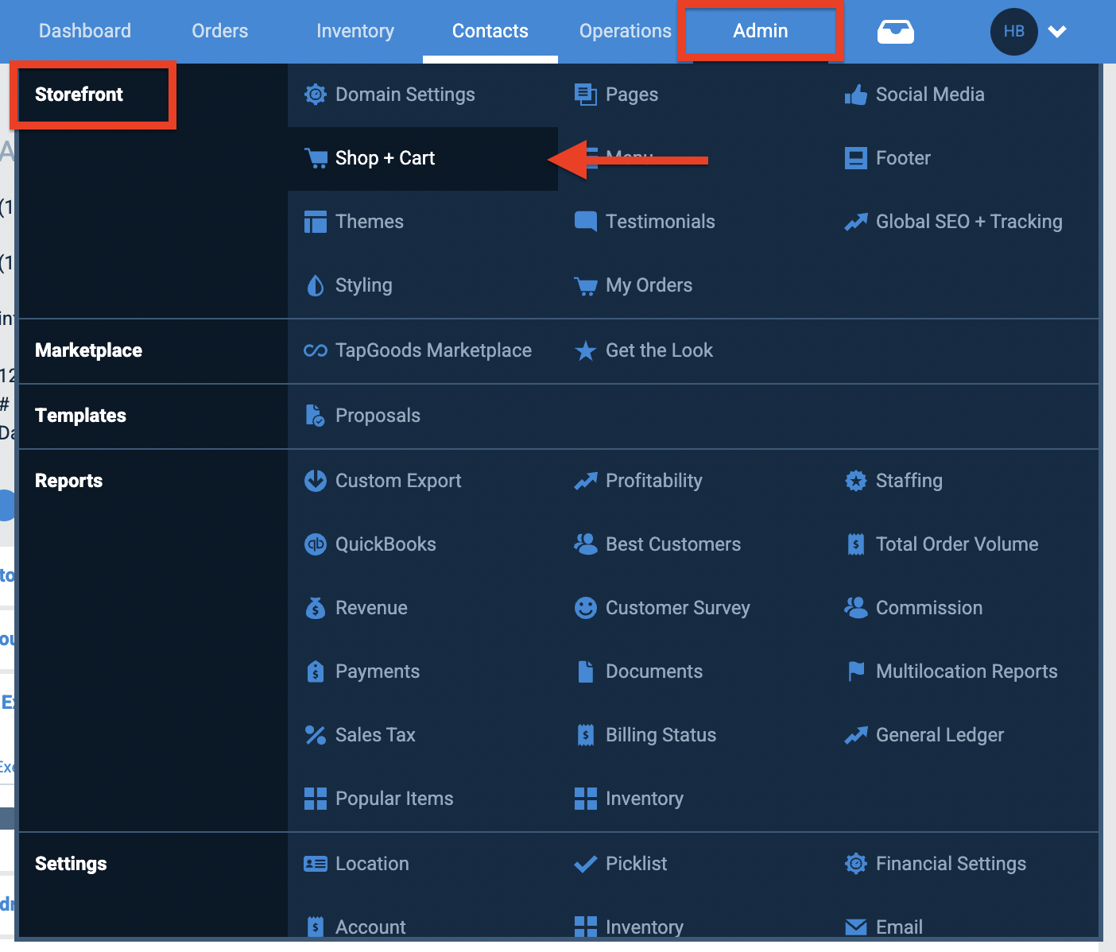
Task: Click the Social Media thumbs-up icon
Action: coord(856,95)
